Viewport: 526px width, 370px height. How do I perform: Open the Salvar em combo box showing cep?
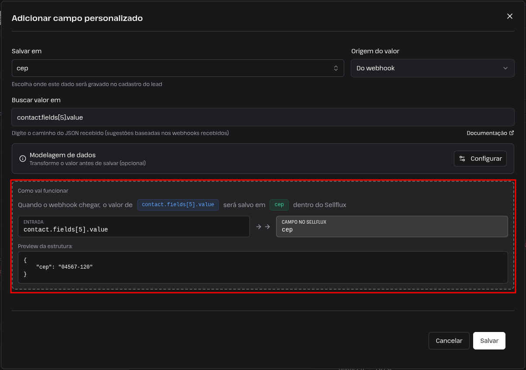178,68
